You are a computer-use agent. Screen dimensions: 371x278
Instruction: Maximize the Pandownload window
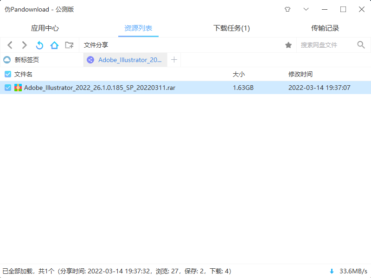343,9
